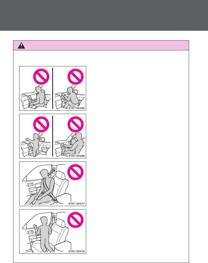
Task: Click the pink caution banner
Action: tap(101, 45)
